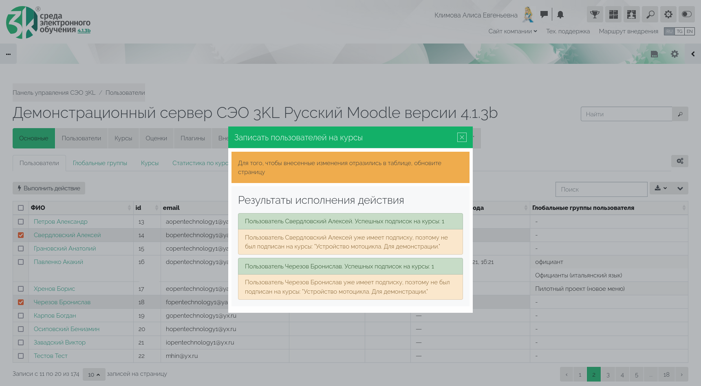Close the enroll users dialog

pyautogui.click(x=462, y=137)
